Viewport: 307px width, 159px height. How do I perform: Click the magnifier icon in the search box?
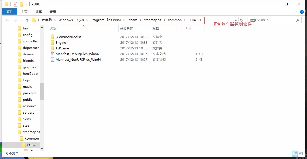pos(298,20)
